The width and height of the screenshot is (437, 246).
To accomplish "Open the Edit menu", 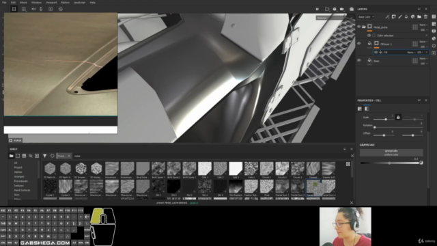I will pos(13,3).
